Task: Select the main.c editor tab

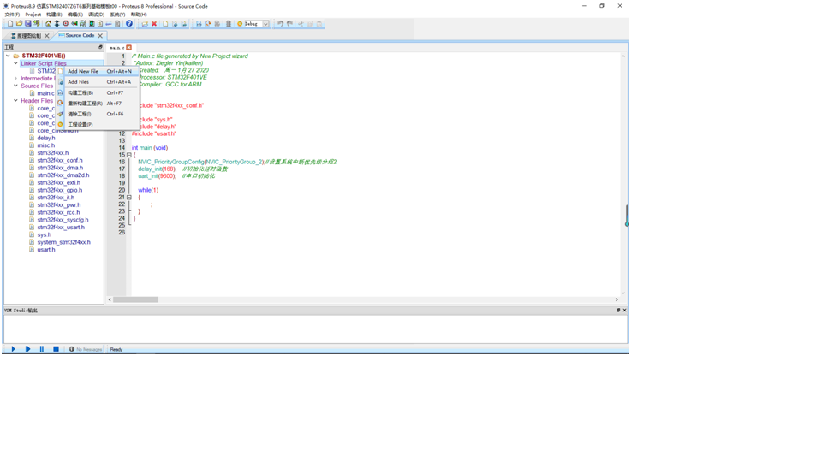Action: click(116, 48)
